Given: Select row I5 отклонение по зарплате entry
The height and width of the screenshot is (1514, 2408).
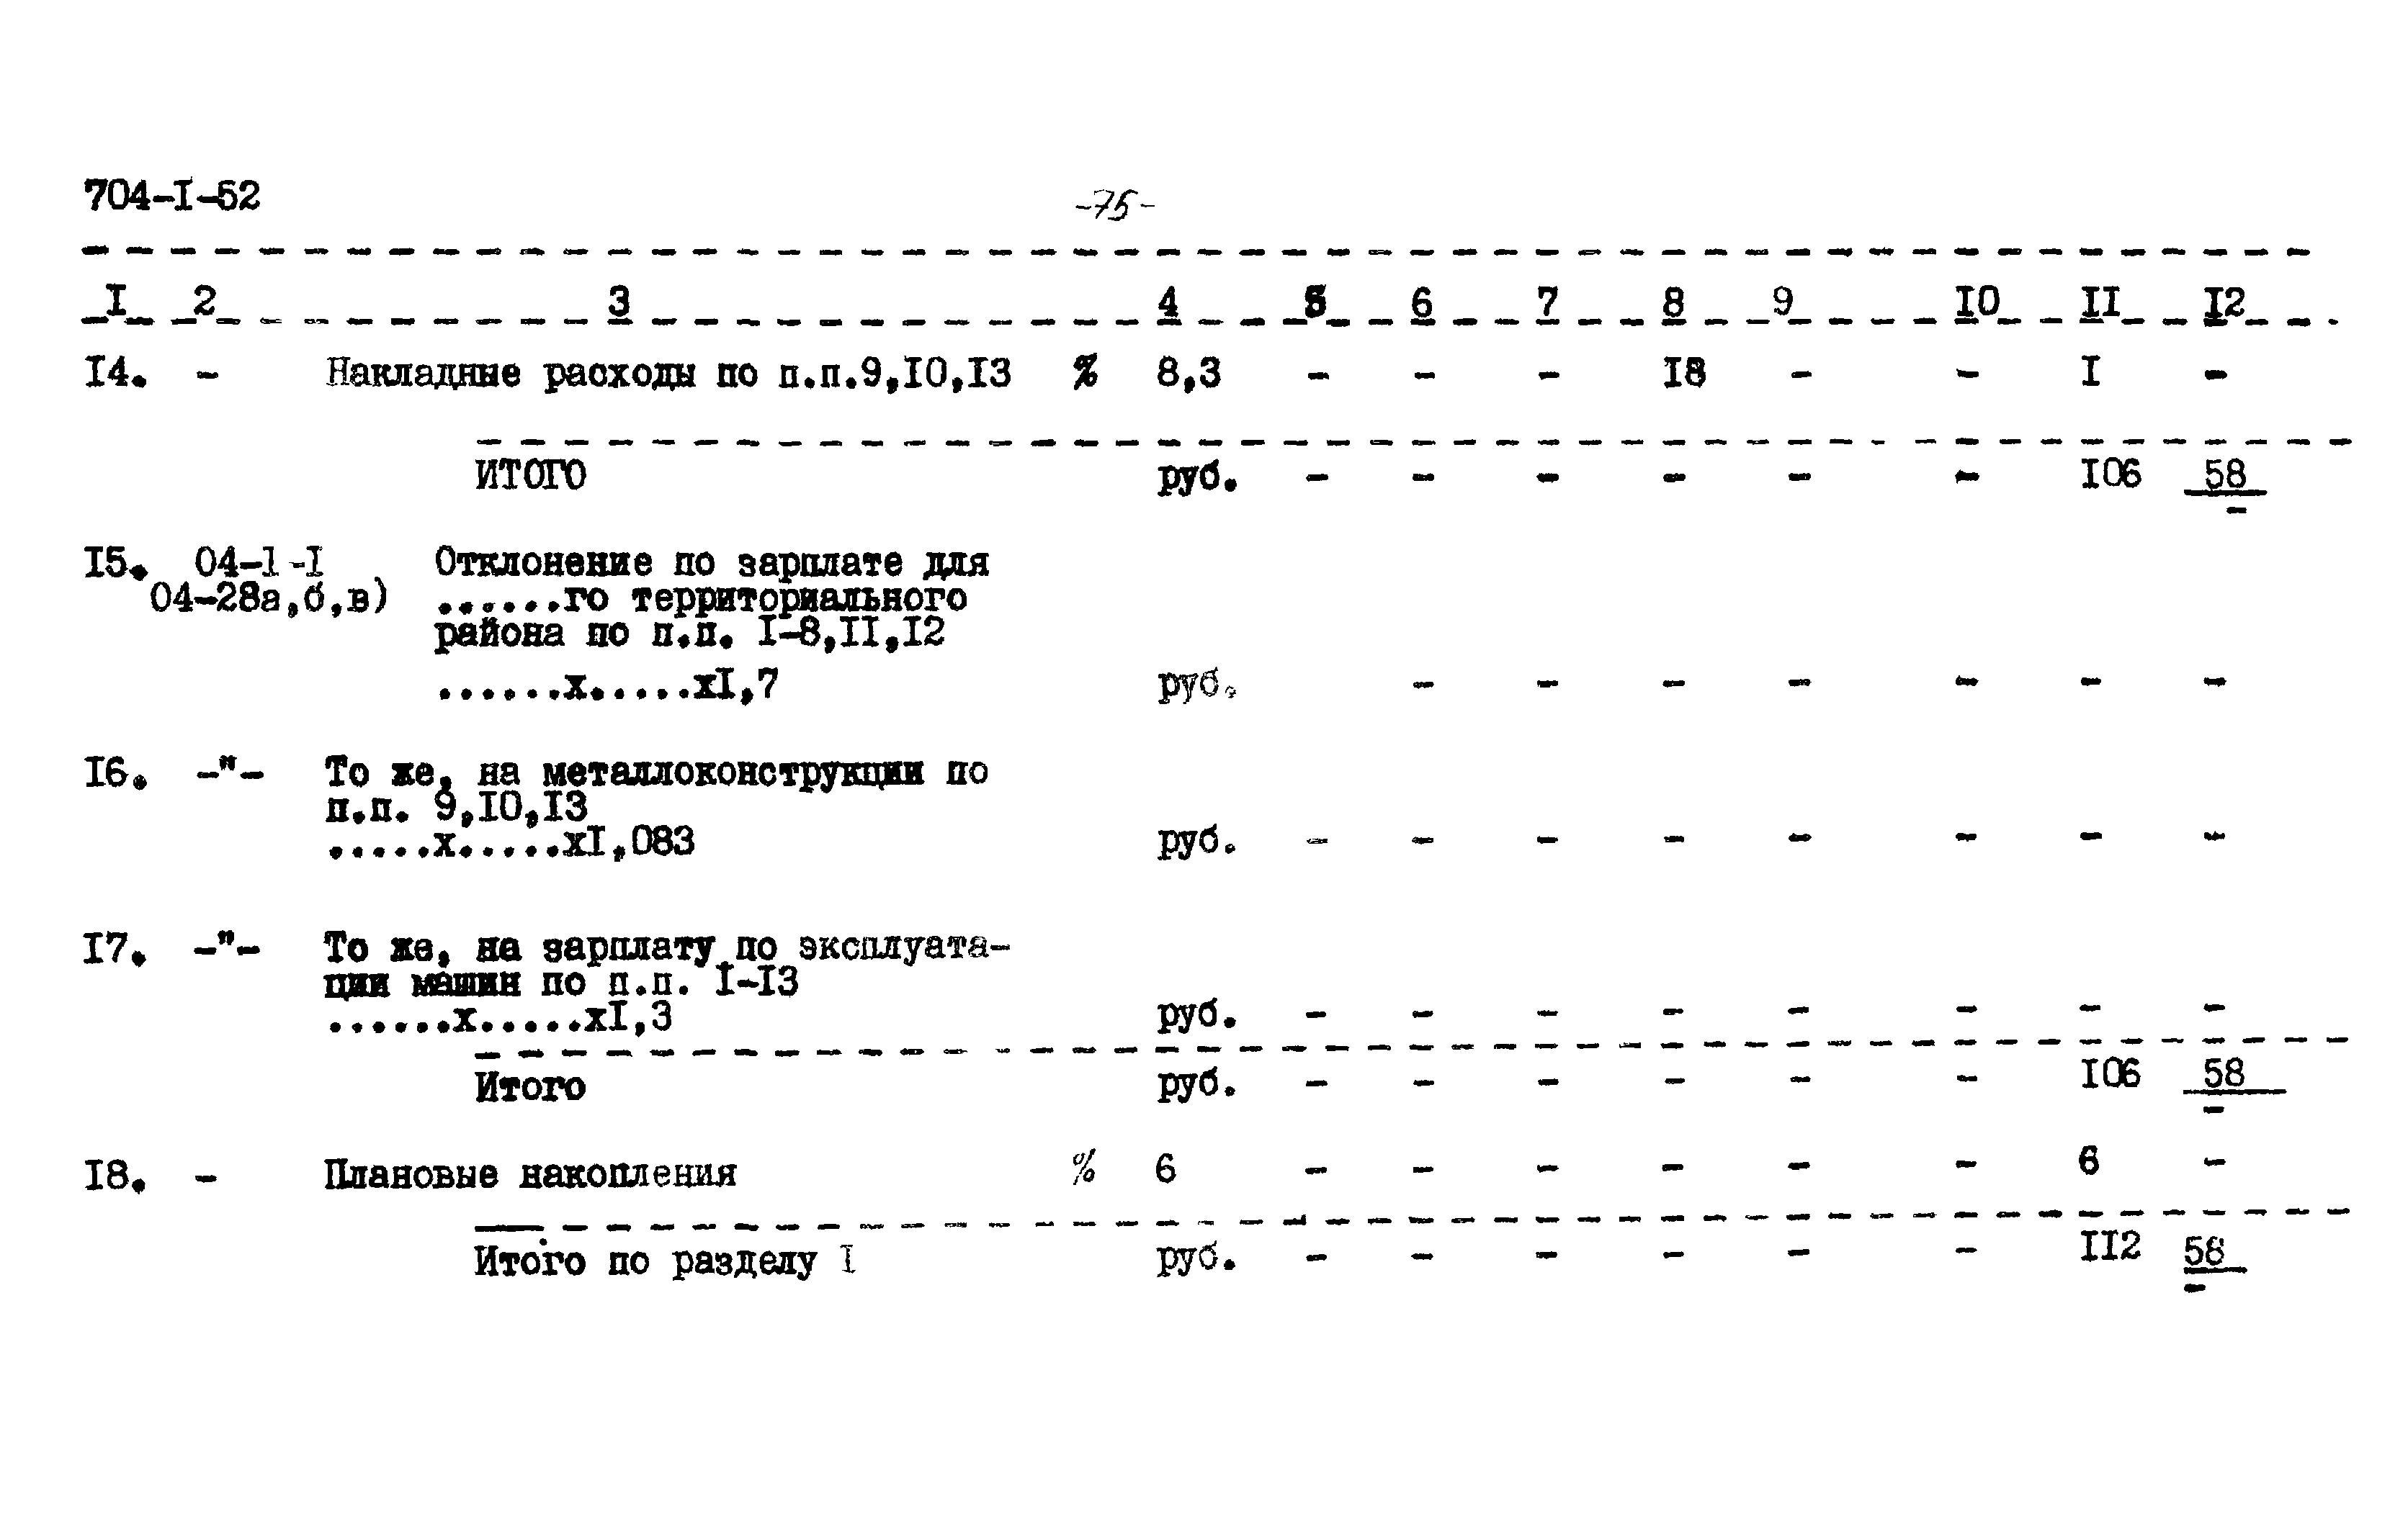Looking at the screenshot, I should tap(698, 593).
